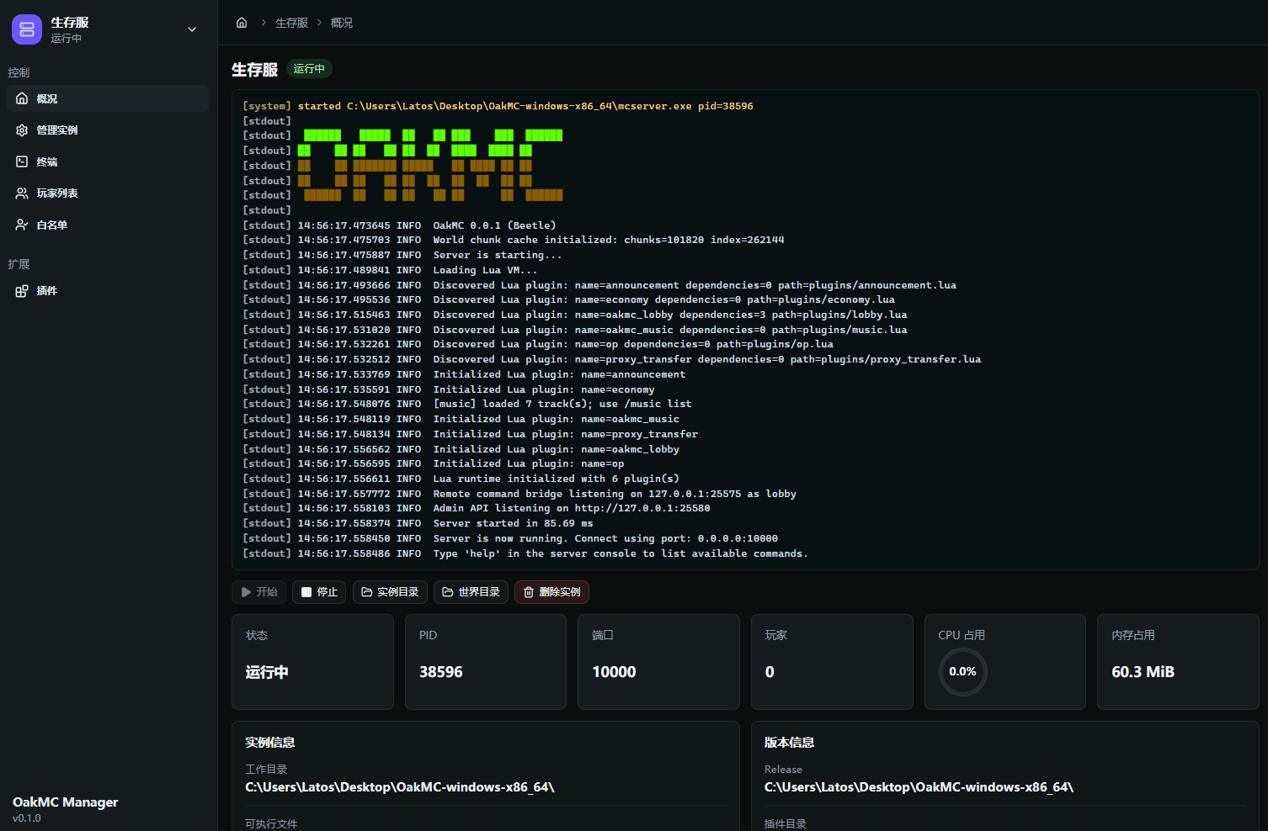
Task: Open the 插件 plugins page
Action: (x=107, y=291)
